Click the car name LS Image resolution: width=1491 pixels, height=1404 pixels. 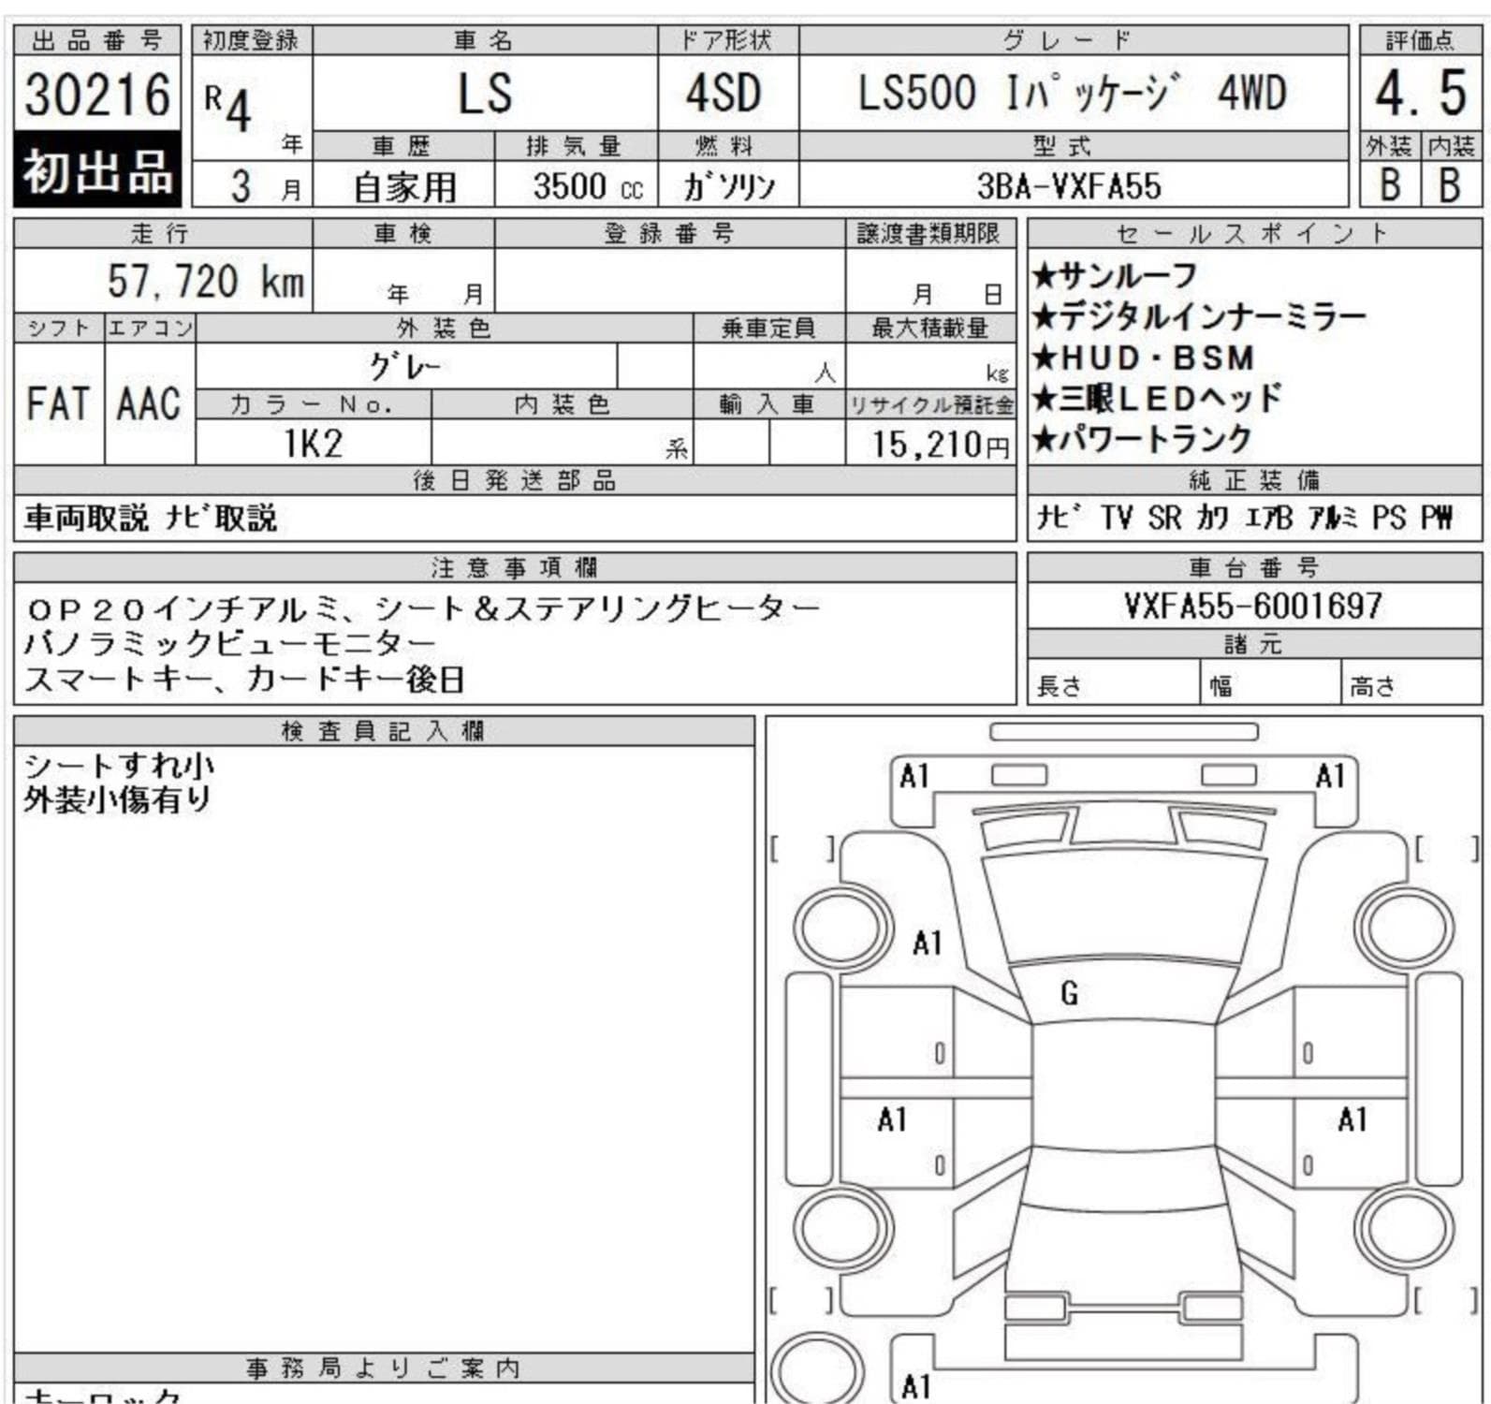click(x=485, y=94)
